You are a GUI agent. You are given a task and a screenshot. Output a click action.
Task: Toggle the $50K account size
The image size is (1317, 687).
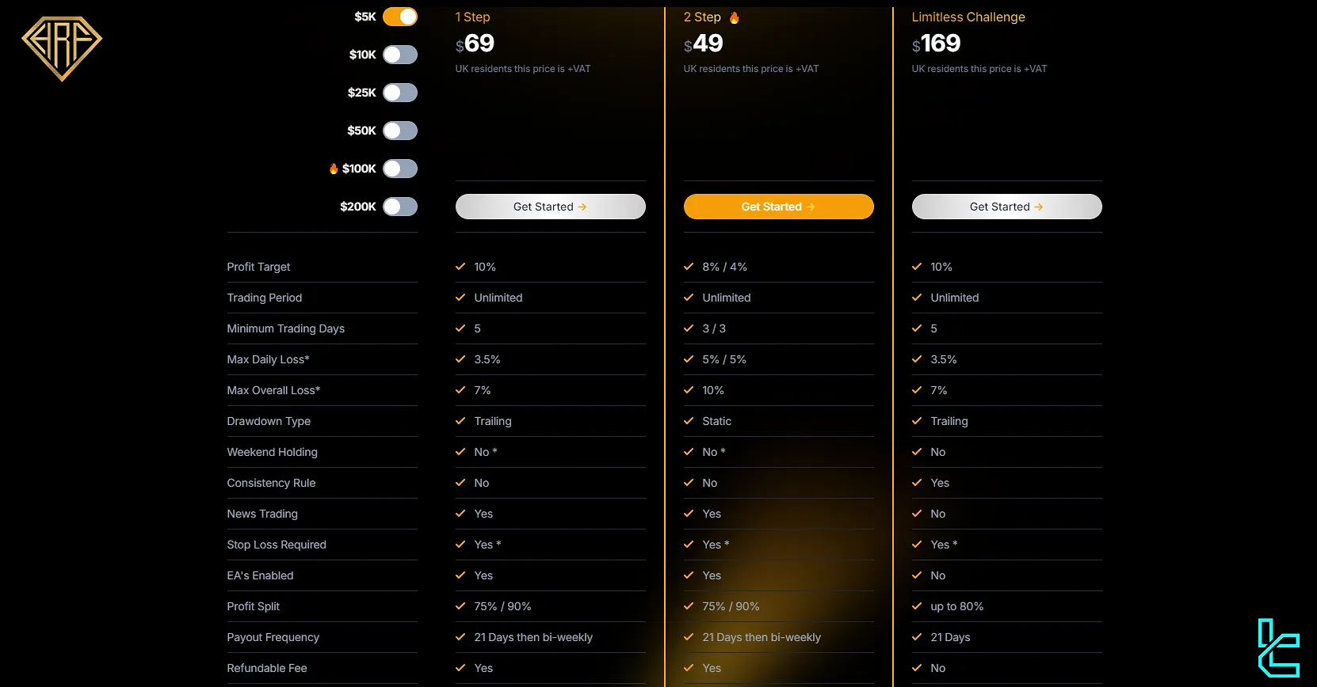point(400,131)
